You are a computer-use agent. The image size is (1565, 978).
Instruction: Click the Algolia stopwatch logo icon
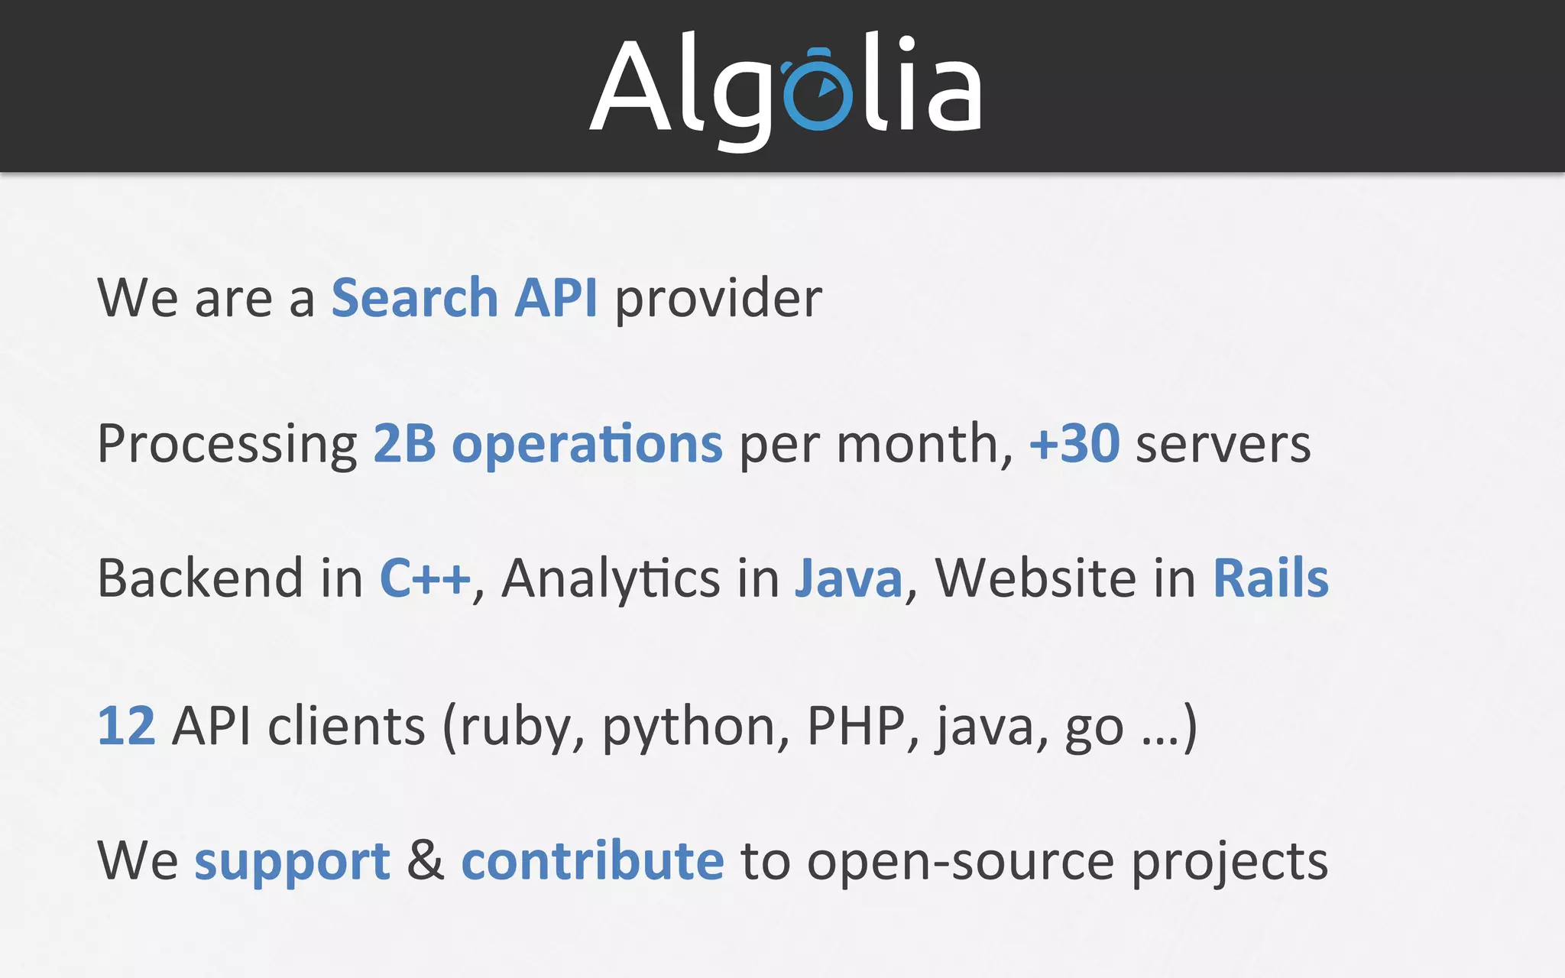click(x=817, y=89)
